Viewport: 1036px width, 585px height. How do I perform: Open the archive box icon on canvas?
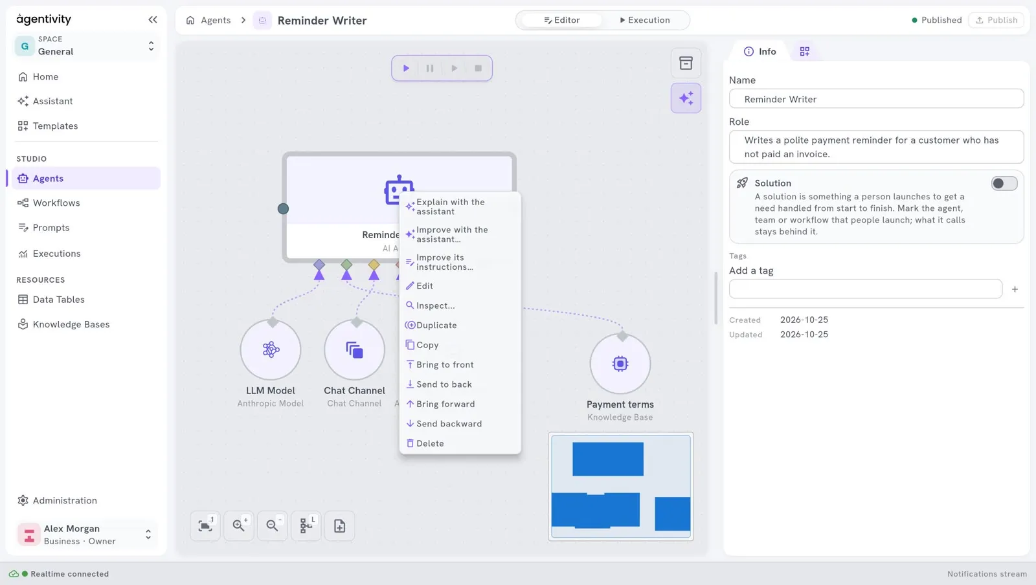click(686, 63)
